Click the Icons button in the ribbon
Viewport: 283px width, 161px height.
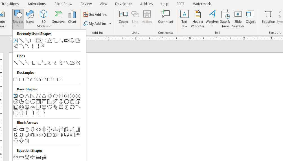30,17
